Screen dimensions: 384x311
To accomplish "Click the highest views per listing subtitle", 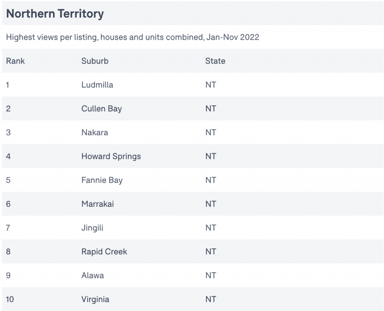I will (132, 37).
